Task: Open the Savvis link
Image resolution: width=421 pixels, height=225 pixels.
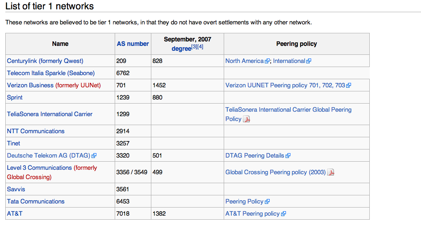Action: (x=16, y=189)
